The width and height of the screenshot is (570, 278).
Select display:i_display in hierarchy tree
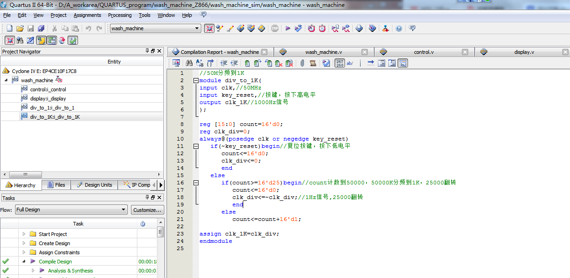(48, 99)
